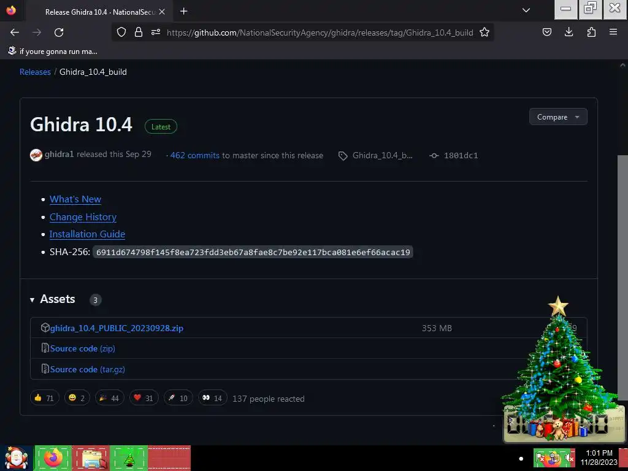The height and width of the screenshot is (471, 628).
Task: Click the URL address bar
Action: [x=320, y=33]
